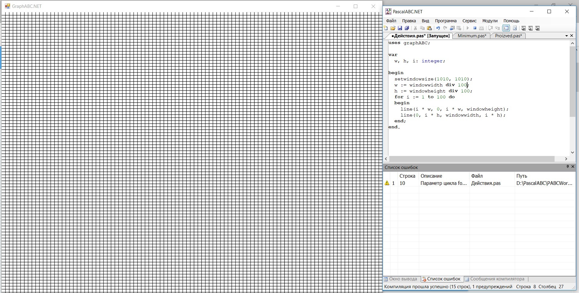Undo the last edit with the blue arrow

click(438, 28)
